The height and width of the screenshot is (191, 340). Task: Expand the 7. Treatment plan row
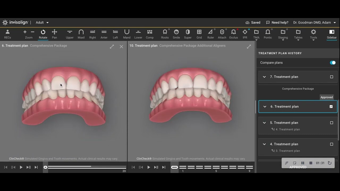[264, 77]
